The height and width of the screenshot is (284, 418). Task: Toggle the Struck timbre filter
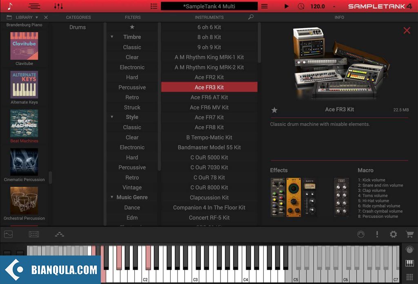[x=132, y=107]
